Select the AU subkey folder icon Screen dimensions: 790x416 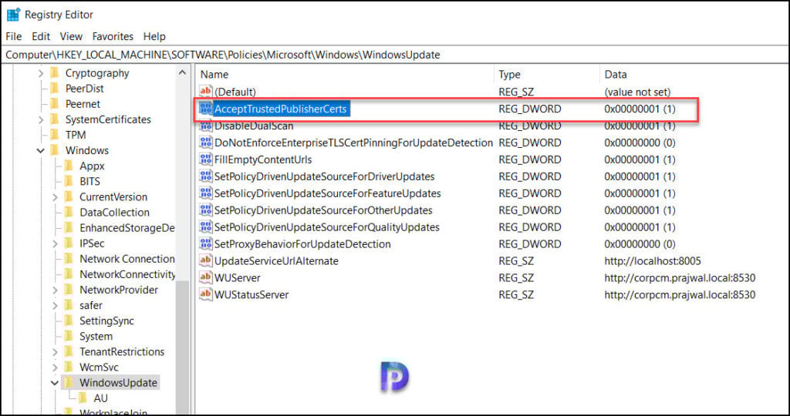tap(83, 398)
